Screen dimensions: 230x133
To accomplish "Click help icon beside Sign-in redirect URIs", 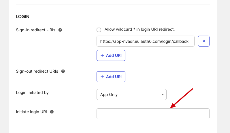I will 60,30.
